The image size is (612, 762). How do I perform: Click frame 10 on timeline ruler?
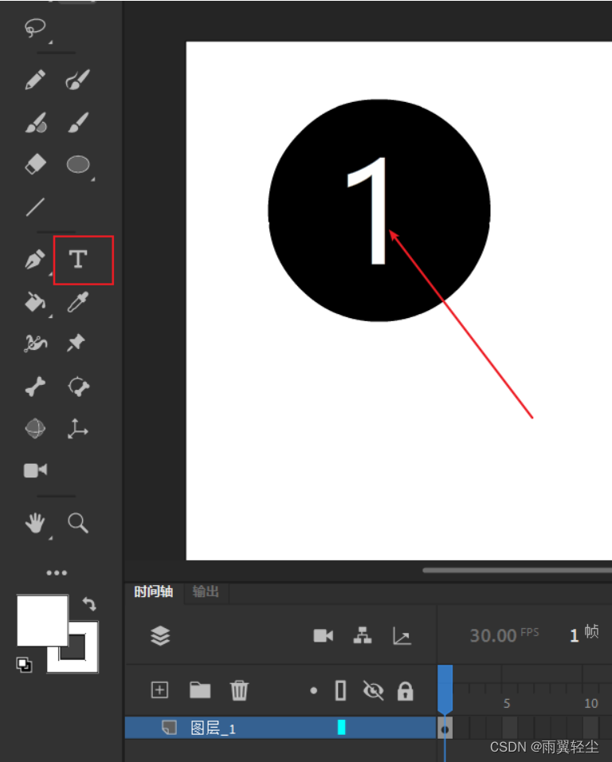coord(590,703)
